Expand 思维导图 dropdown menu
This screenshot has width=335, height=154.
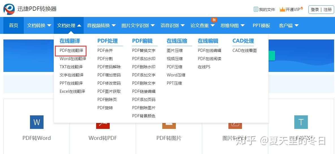tap(232, 25)
